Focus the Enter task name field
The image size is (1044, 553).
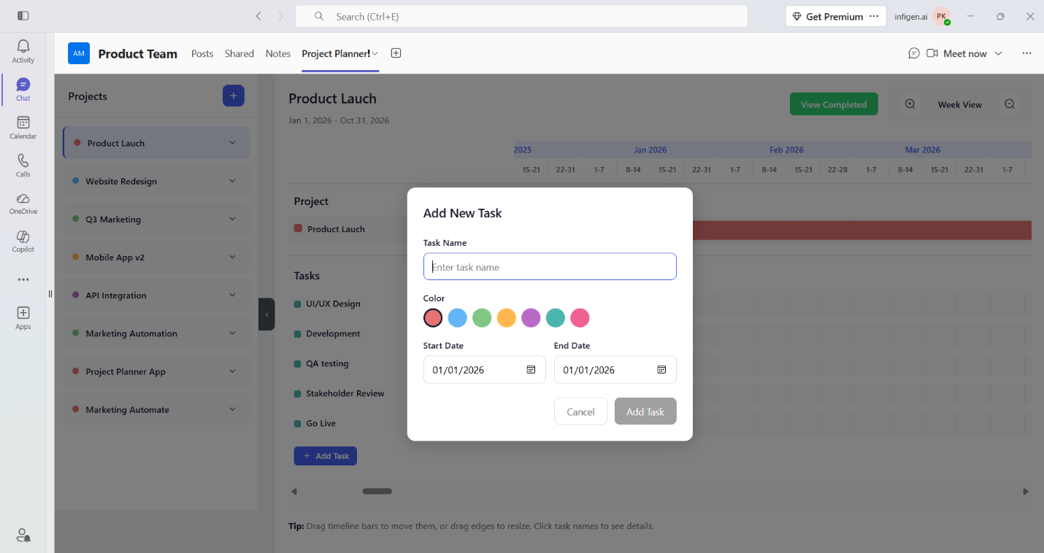click(x=550, y=266)
